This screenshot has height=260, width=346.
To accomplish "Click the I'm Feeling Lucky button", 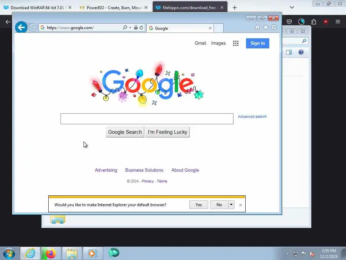I will point(168,132).
